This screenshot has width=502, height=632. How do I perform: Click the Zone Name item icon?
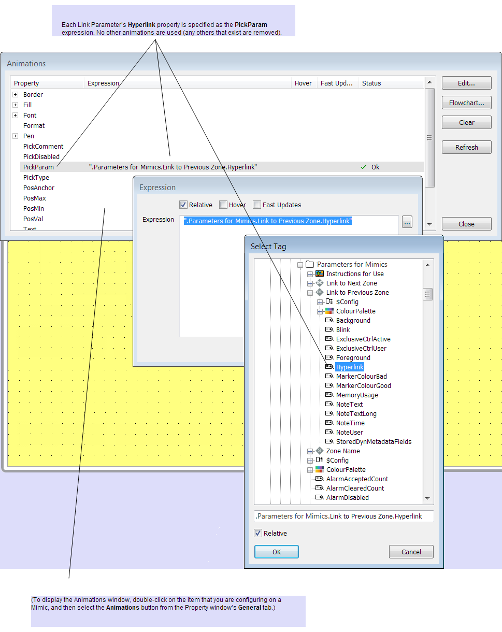[x=320, y=451]
